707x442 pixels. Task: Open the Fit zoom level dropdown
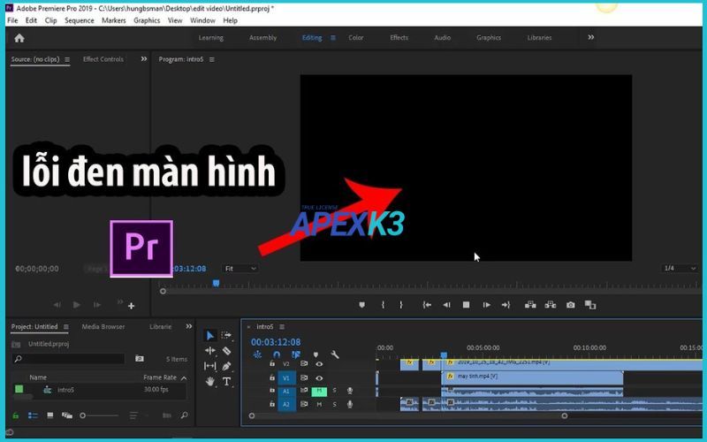[x=240, y=268]
